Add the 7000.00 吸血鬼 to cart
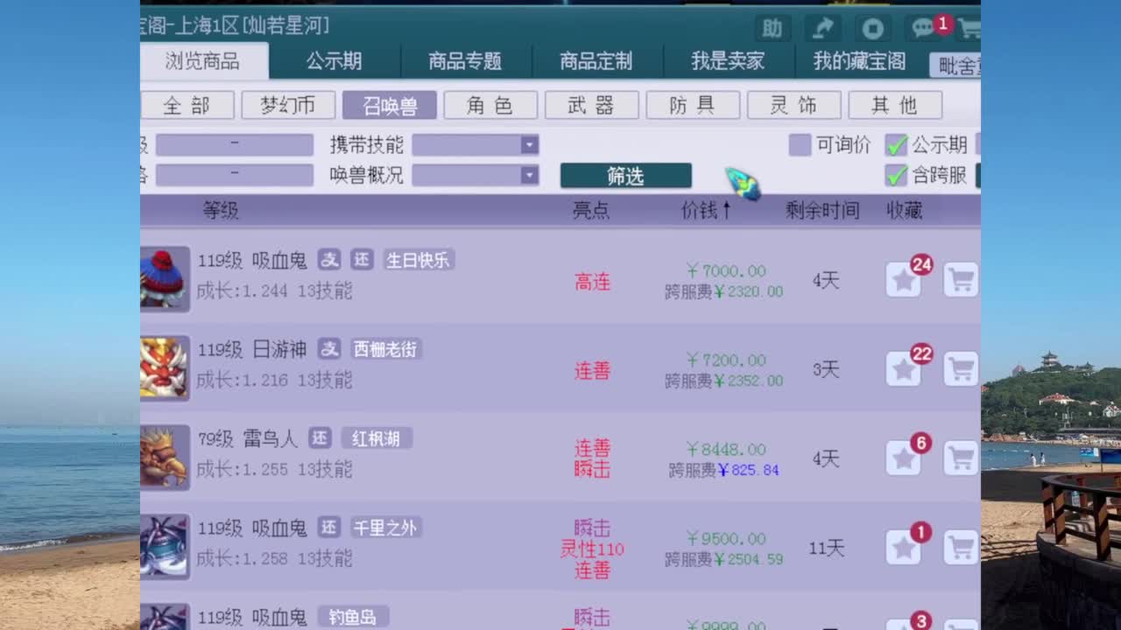This screenshot has height=630, width=1121. click(x=961, y=280)
